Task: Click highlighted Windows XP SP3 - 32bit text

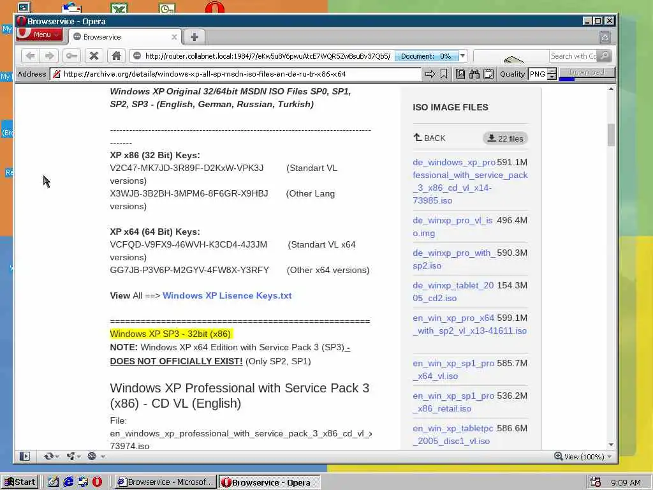Action: coord(170,334)
